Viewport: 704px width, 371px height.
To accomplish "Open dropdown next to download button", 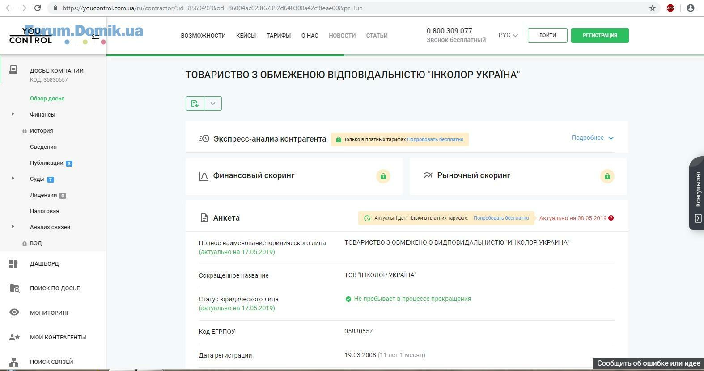I will [213, 104].
